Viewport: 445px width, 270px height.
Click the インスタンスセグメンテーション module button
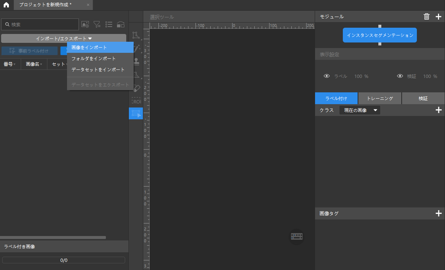coord(379,35)
